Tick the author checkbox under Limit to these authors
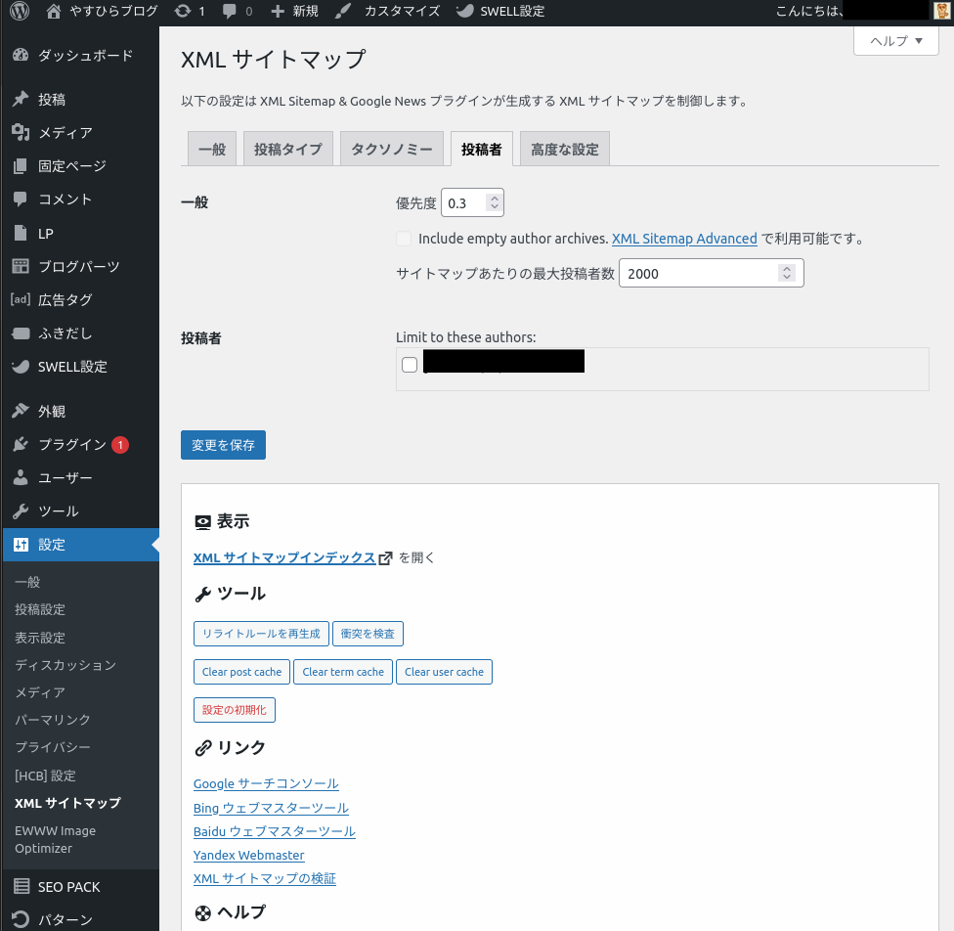The width and height of the screenshot is (954, 931). tap(410, 365)
